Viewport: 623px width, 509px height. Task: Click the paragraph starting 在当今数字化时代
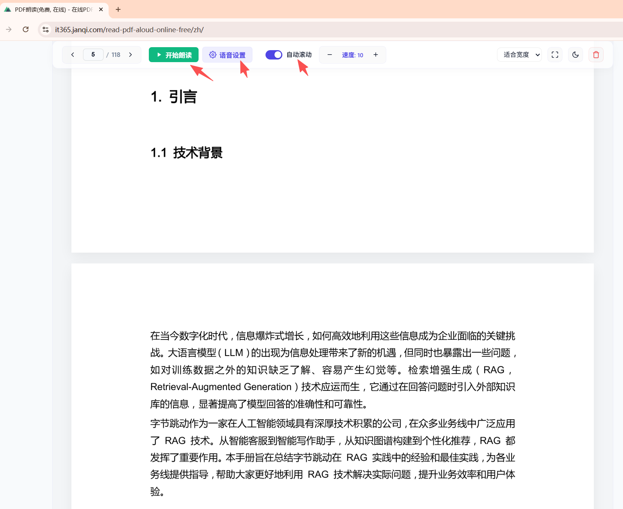(333, 370)
